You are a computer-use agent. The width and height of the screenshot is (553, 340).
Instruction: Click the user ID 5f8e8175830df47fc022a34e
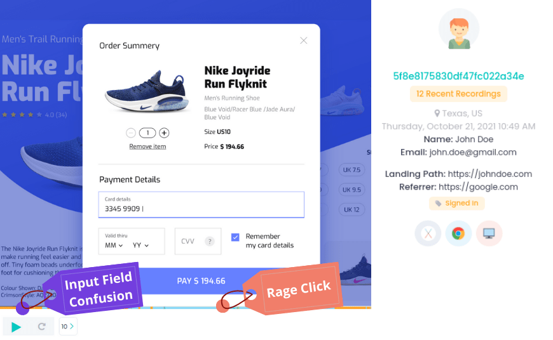coord(458,76)
